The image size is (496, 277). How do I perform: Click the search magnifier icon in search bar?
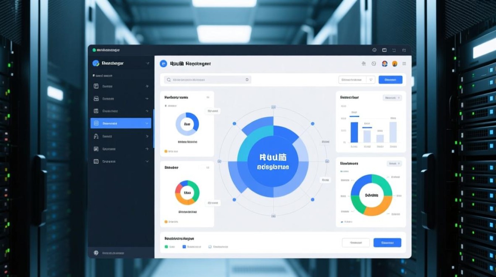tap(169, 79)
